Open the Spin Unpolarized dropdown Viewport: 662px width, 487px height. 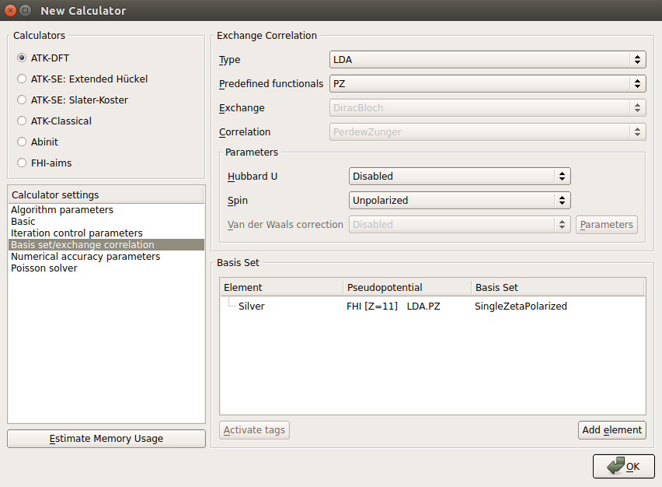click(460, 201)
